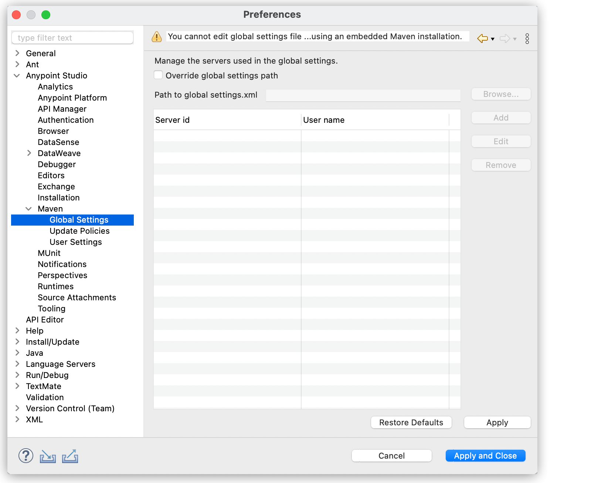Enable Override global settings path

(x=158, y=75)
